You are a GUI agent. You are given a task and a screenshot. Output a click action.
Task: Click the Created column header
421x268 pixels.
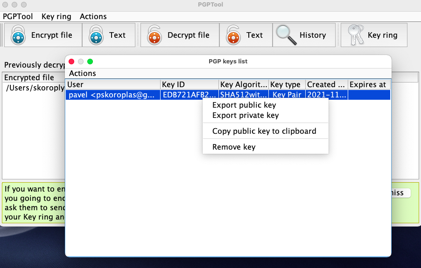[x=327, y=85]
